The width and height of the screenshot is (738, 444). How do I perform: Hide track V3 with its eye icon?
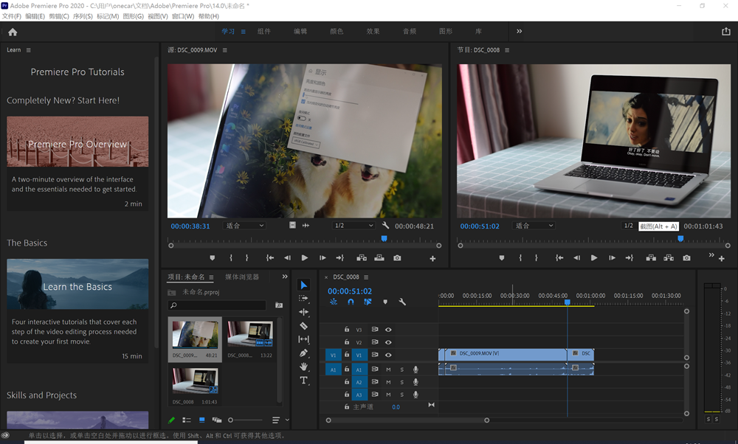388,330
